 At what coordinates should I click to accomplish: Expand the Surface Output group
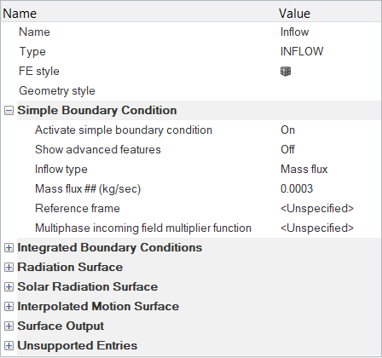coord(9,326)
